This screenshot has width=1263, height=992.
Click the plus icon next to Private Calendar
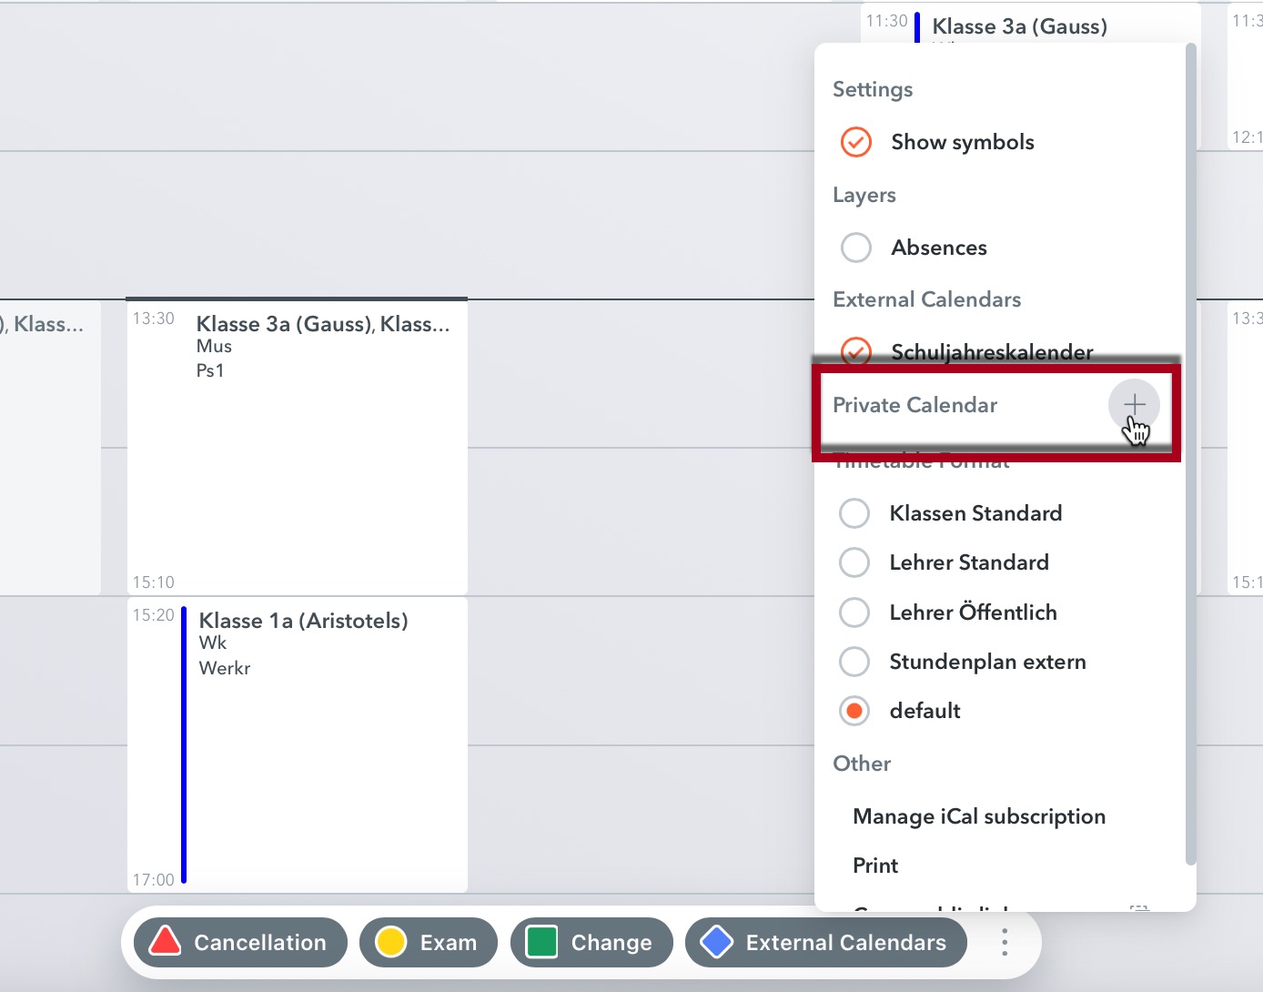coord(1134,405)
